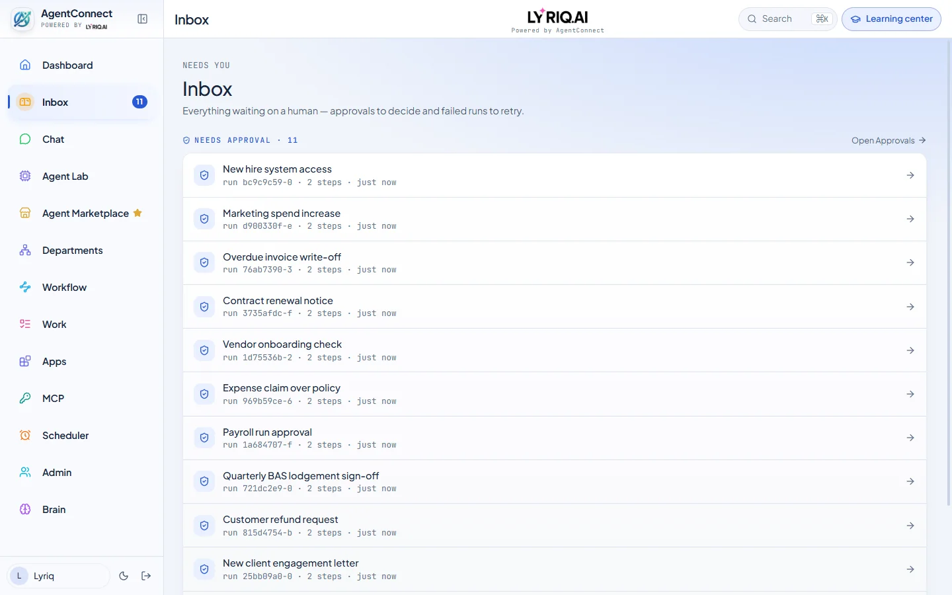Open Expense claim over policy item
Screen dimensions: 952x595
pyautogui.click(x=555, y=394)
